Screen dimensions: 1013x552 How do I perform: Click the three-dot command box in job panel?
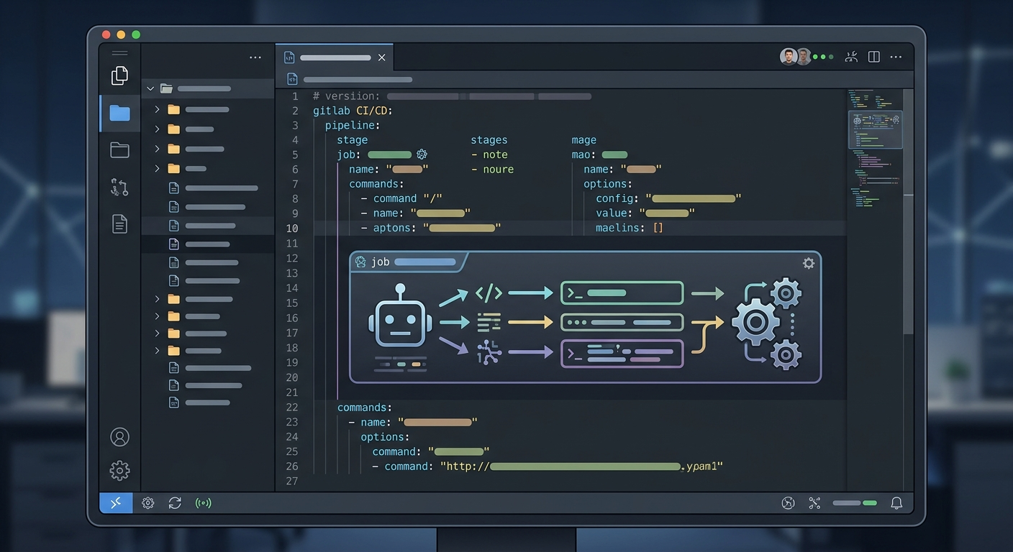[x=622, y=322]
